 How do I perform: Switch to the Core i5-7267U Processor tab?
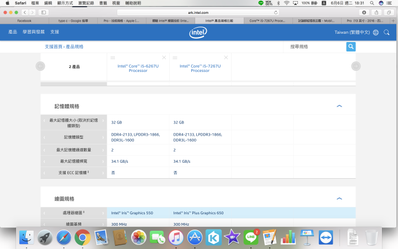[x=268, y=21]
